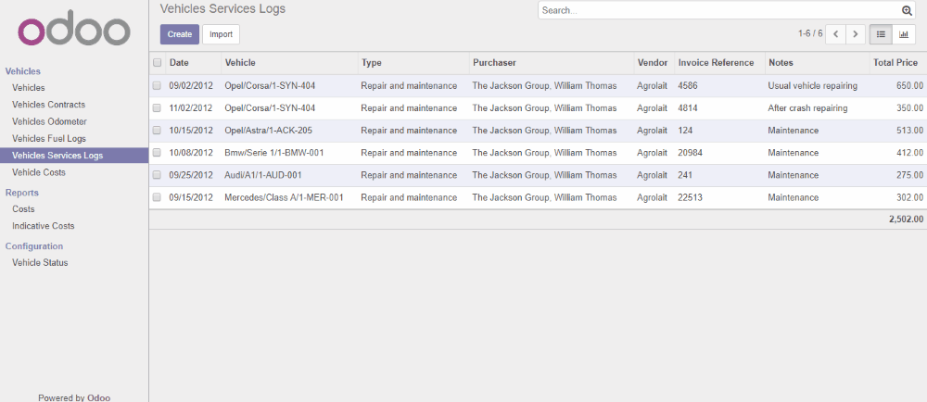Click invoice reference 22513
Screen dimensions: 927x402
point(690,197)
